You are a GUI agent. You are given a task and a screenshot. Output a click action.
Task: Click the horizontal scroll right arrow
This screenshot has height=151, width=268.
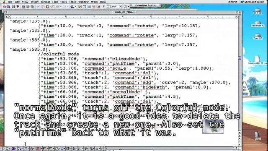(237, 148)
